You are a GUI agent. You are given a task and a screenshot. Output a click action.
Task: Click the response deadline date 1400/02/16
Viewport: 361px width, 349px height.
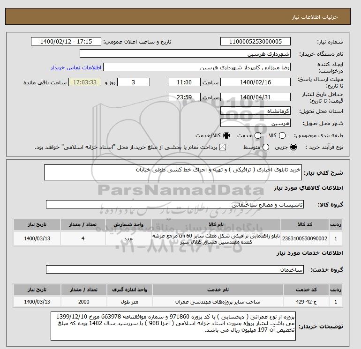[256, 82]
